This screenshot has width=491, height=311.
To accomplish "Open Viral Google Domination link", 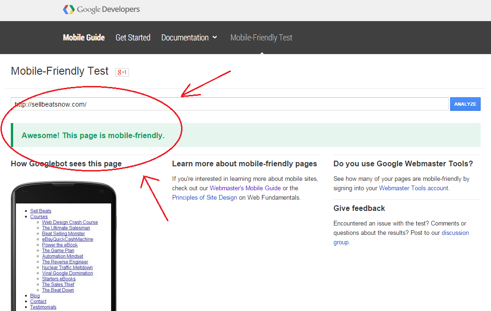I will 67,273.
